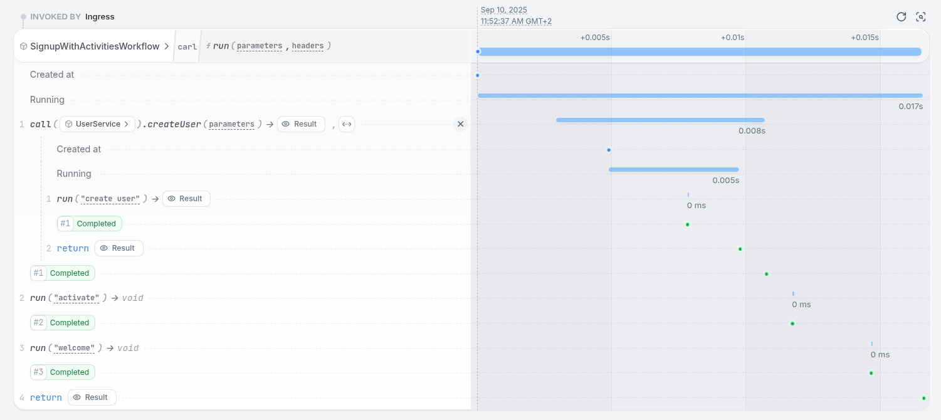This screenshot has width=941, height=420.
Task: Click the function ƒ icon before the run signature
Action: (208, 45)
